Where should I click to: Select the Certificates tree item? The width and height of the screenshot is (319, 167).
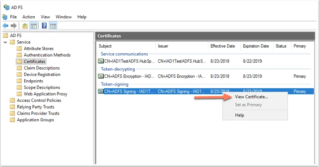pyautogui.click(x=35, y=62)
